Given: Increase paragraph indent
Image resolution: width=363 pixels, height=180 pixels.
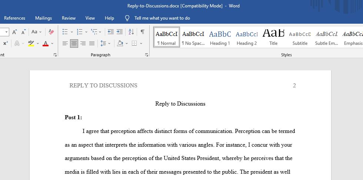Looking at the screenshot, I should (x=119, y=32).
